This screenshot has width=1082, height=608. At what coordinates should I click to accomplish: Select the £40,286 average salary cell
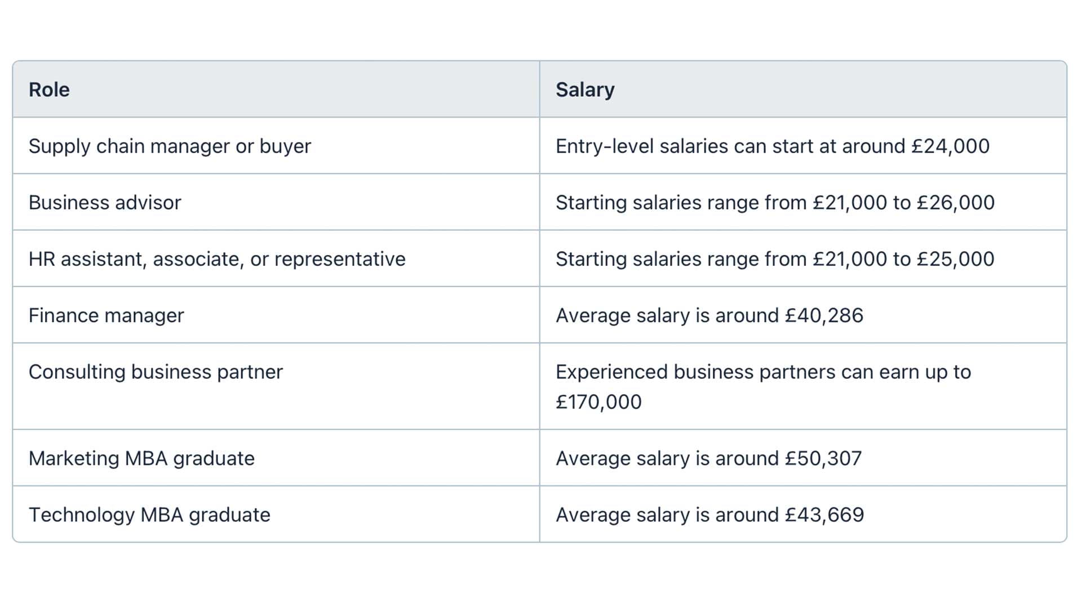click(x=709, y=315)
